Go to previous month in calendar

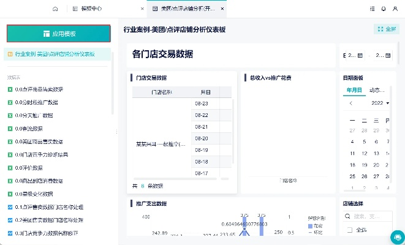click(x=351, y=103)
